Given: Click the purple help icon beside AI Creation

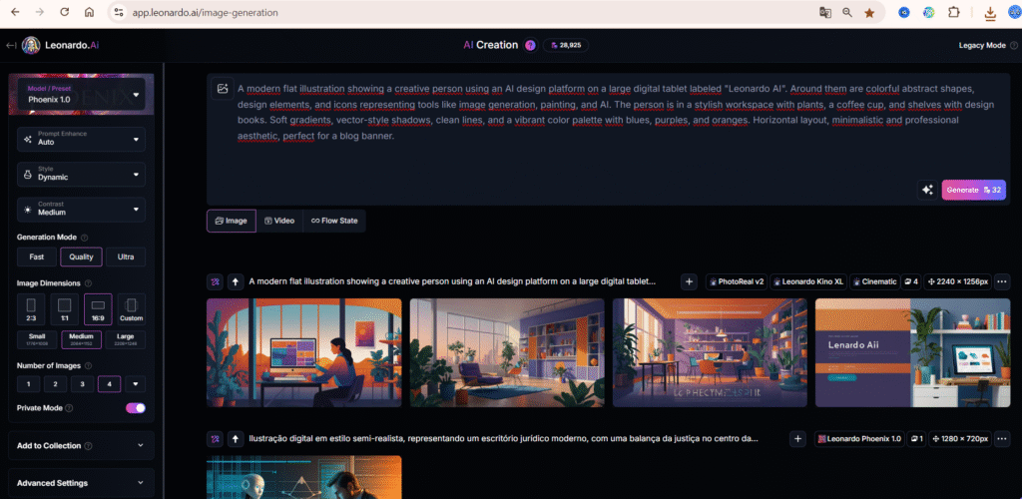Looking at the screenshot, I should pyautogui.click(x=530, y=45).
